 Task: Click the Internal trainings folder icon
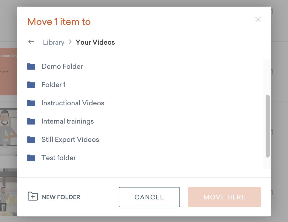coord(31,121)
